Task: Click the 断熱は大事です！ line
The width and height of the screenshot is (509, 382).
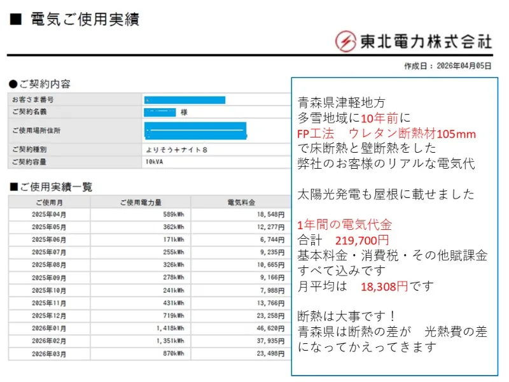Action: click(347, 316)
